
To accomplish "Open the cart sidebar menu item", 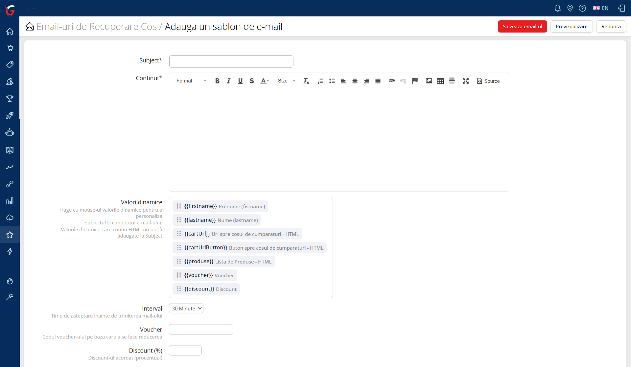I will (10, 48).
